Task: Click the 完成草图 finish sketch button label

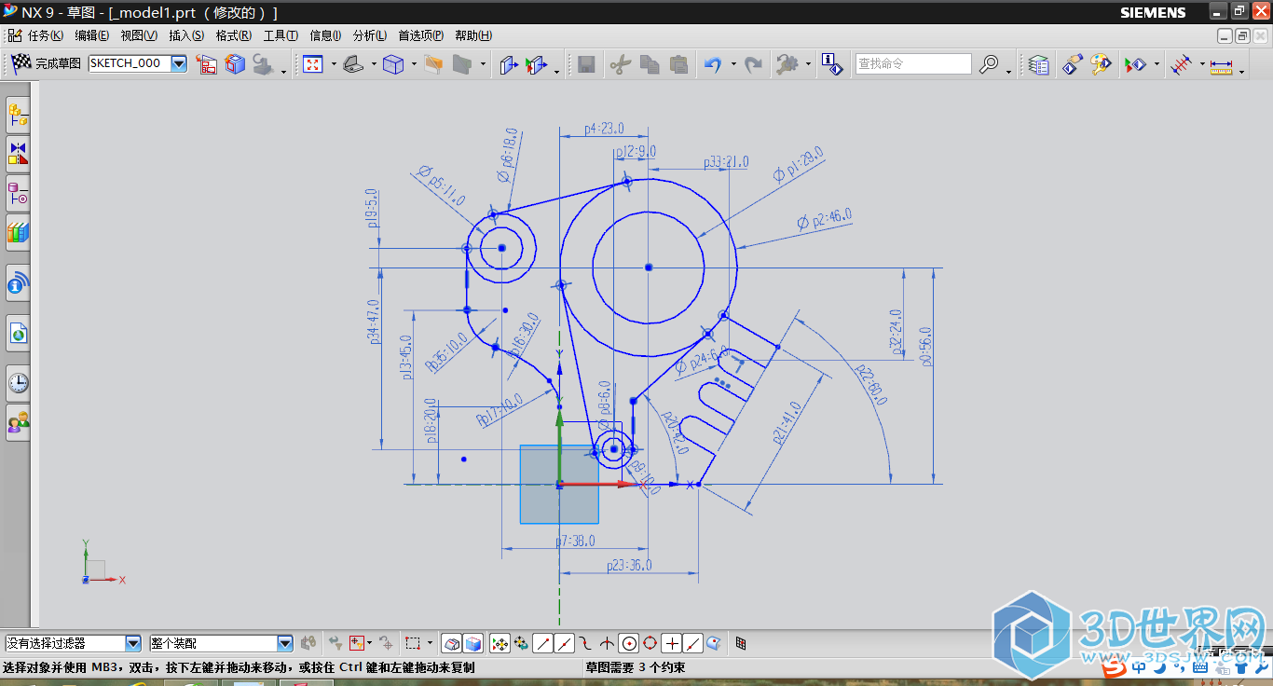Action: click(x=58, y=64)
